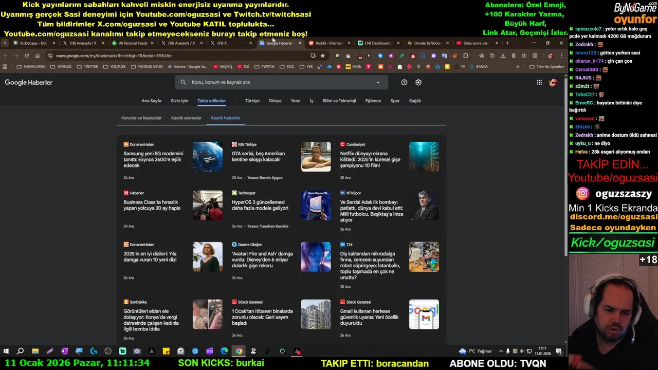Open the Spor news section
Screen dimensions: 658x370
395,101
